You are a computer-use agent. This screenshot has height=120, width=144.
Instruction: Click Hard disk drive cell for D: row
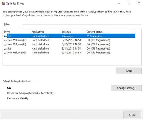40,40
